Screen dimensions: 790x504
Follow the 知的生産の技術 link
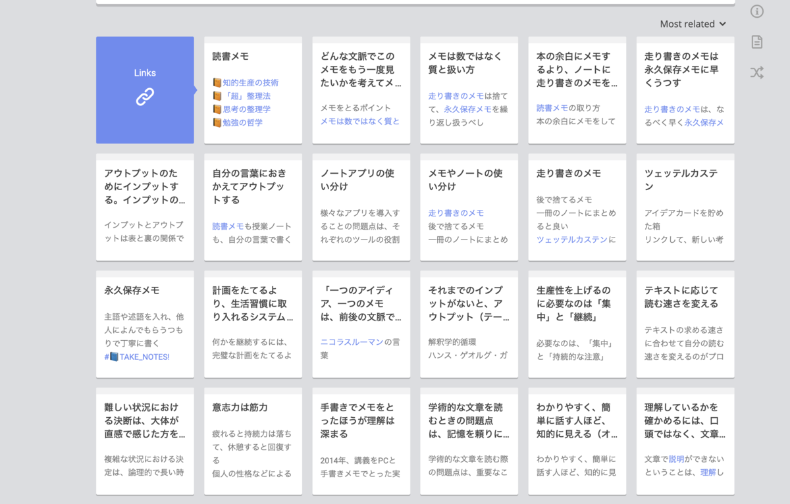pos(250,83)
